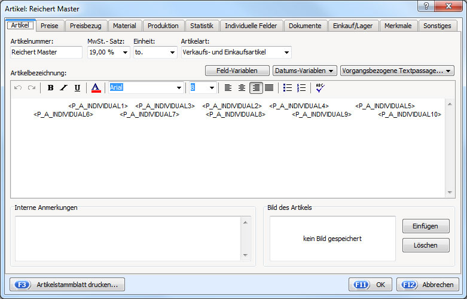Toggle underline formatting
This screenshot has width=467, height=299.
click(77, 87)
